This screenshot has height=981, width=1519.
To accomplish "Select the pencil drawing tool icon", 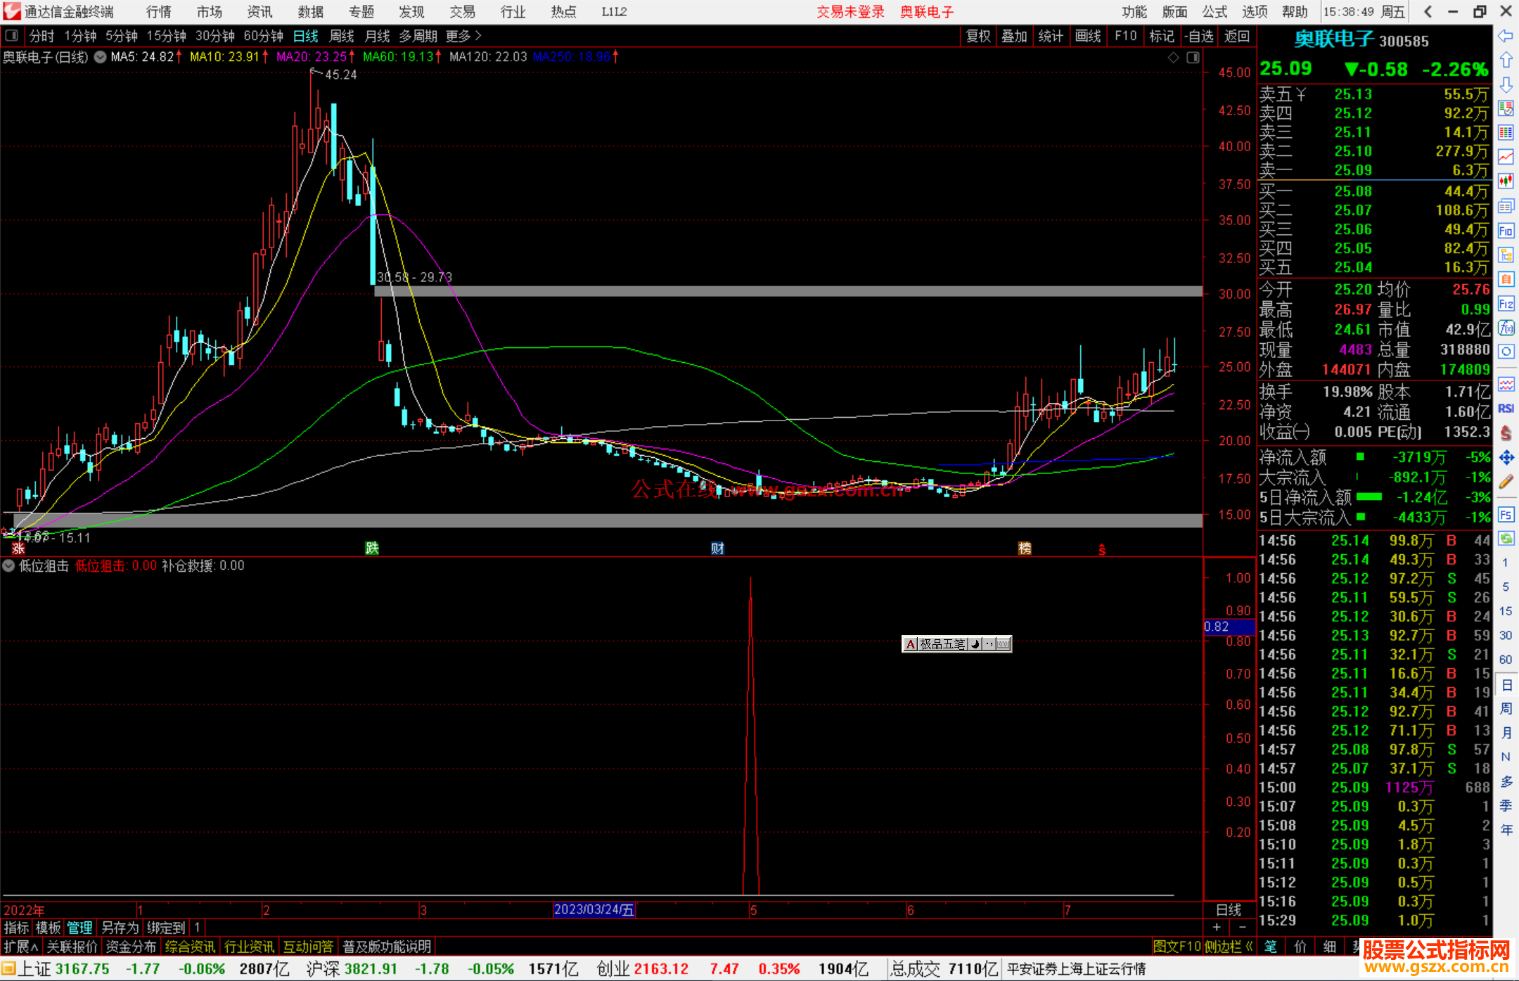I will tap(1506, 482).
